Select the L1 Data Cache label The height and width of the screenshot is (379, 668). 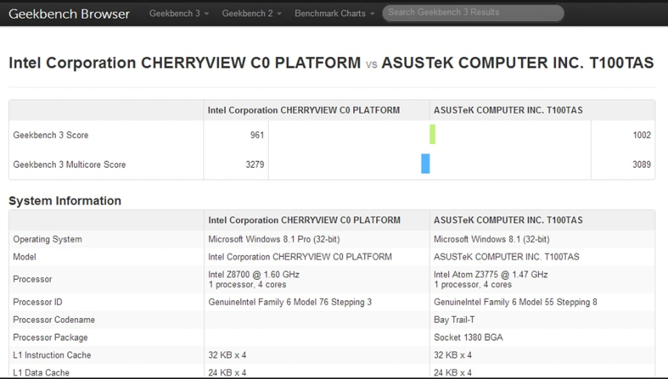[41, 372]
